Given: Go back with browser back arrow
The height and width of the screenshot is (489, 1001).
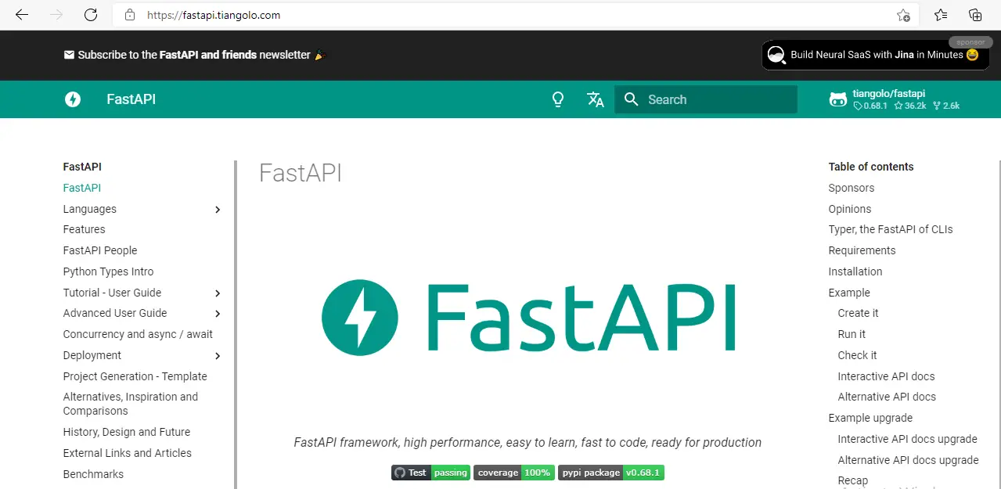Looking at the screenshot, I should (x=22, y=15).
